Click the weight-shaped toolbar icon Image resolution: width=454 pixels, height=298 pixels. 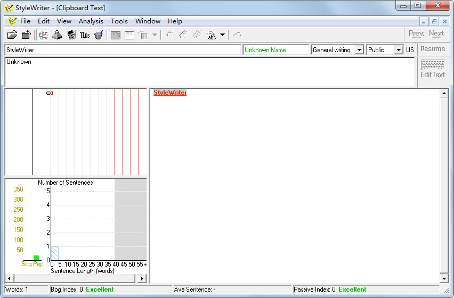57,35
